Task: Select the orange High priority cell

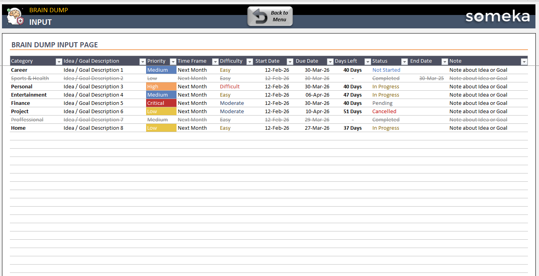Action: point(161,87)
